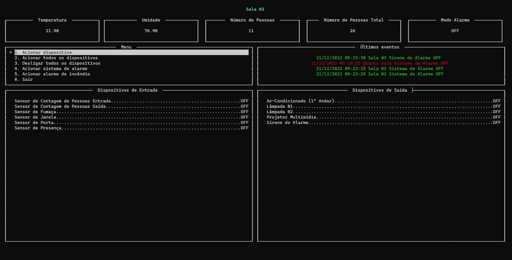Viewport: 512px width, 260px height.
Task: Click the > cursor beside menu item 1
Action: pos(11,52)
